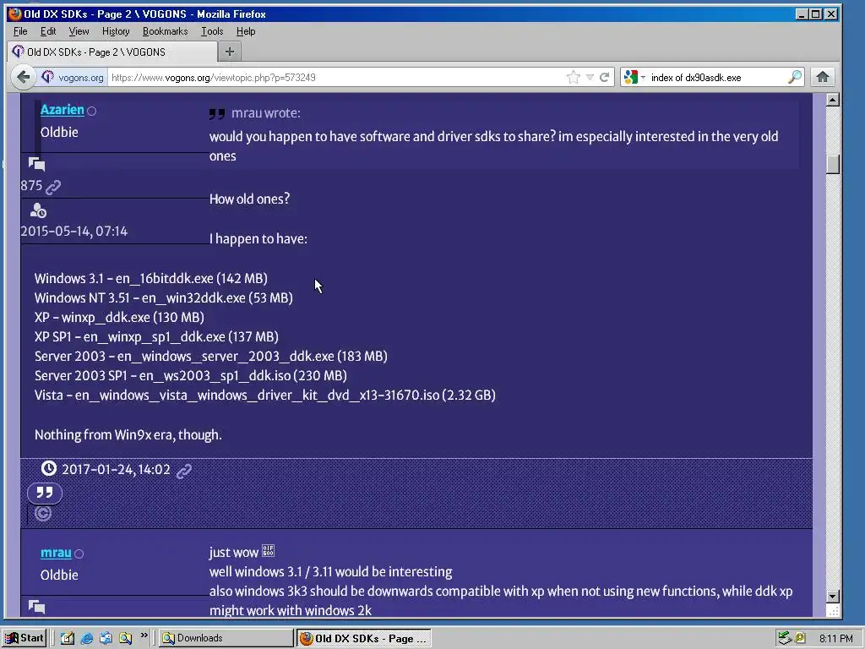Open the URL history dropdown arrow
Viewport: 865px width, 649px height.
[x=590, y=77]
